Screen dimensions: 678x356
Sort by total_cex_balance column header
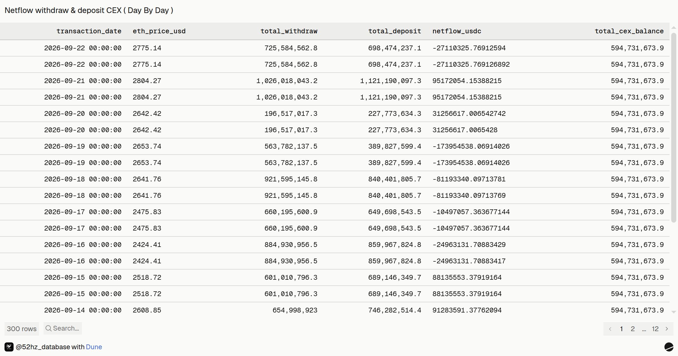(629, 31)
